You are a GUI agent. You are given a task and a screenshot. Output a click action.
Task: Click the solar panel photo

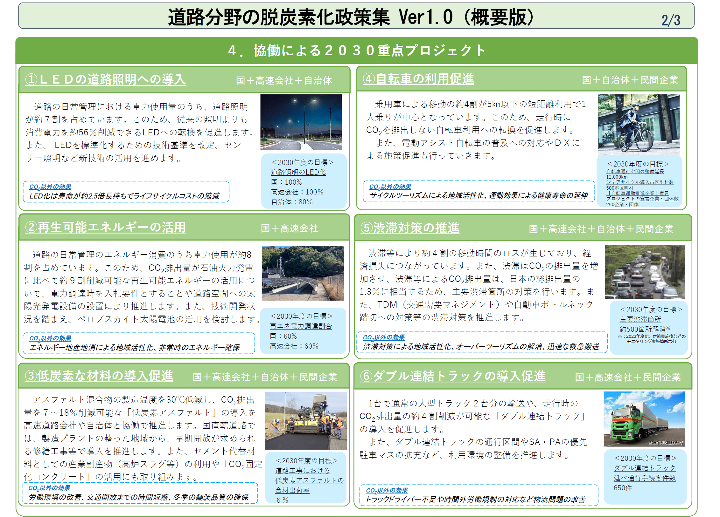click(303, 273)
